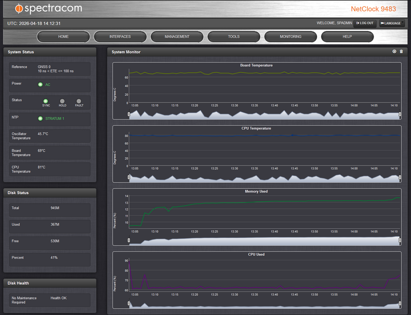Expand the Monitoring menu
Viewport: 411px width, 315px height.
291,36
